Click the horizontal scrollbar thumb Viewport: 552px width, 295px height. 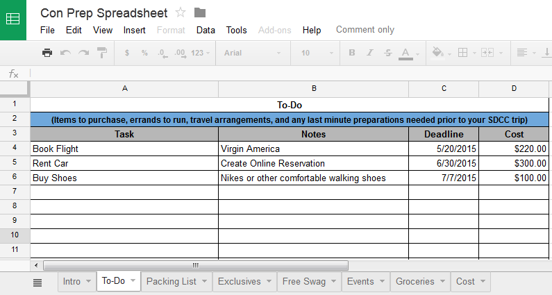click(196, 265)
